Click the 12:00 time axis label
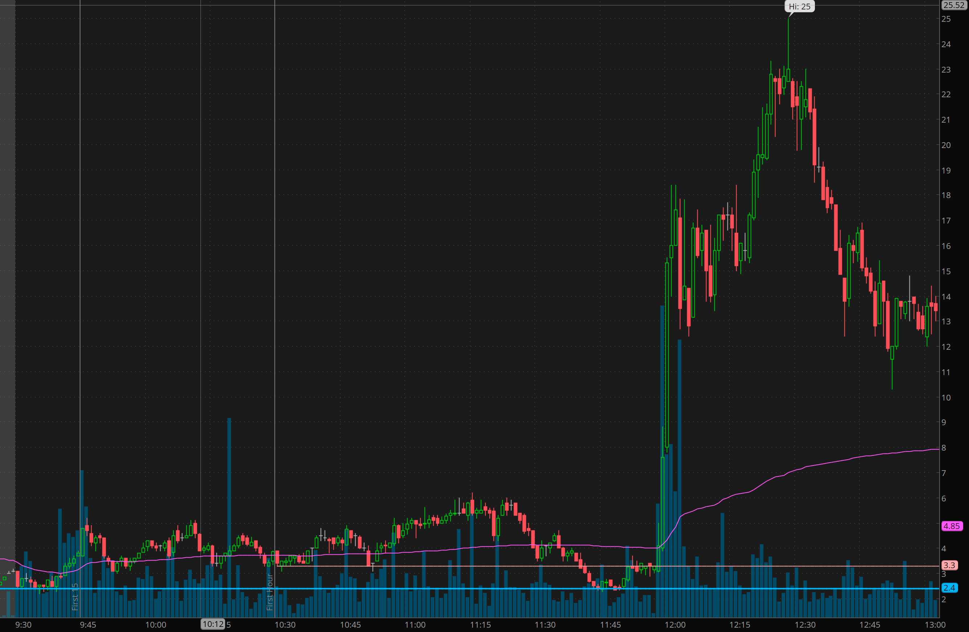Viewport: 969px width, 632px height. 675,625
